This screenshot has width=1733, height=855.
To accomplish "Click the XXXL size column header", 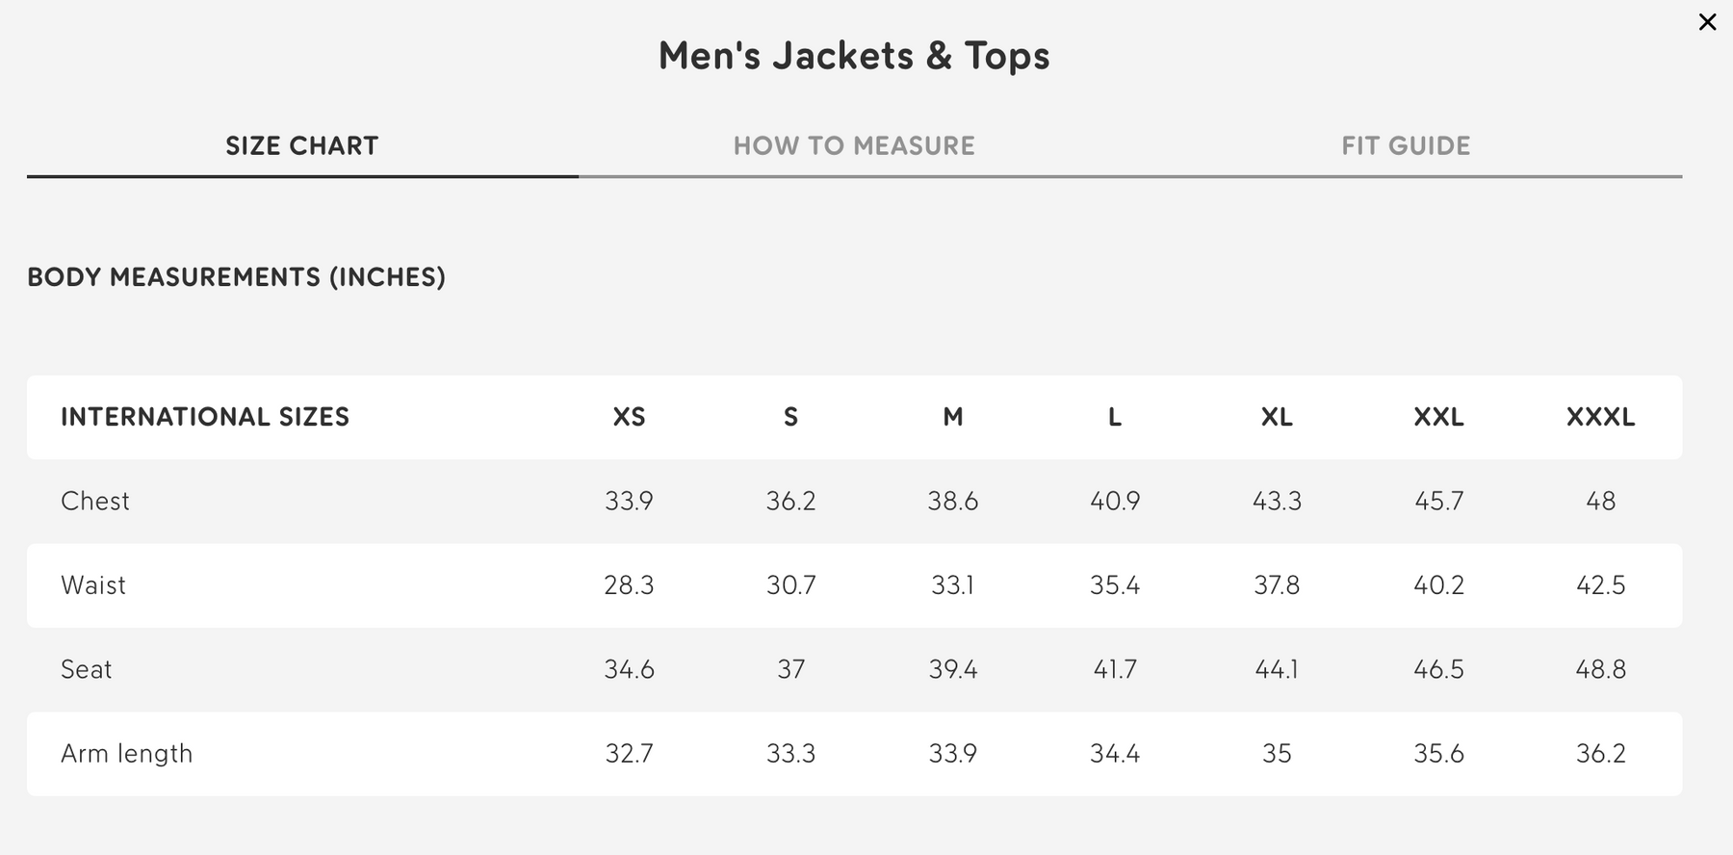I will [1600, 417].
